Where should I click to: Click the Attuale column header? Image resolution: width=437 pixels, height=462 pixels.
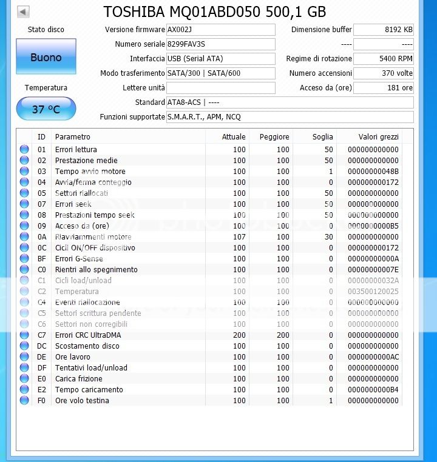coord(234,137)
